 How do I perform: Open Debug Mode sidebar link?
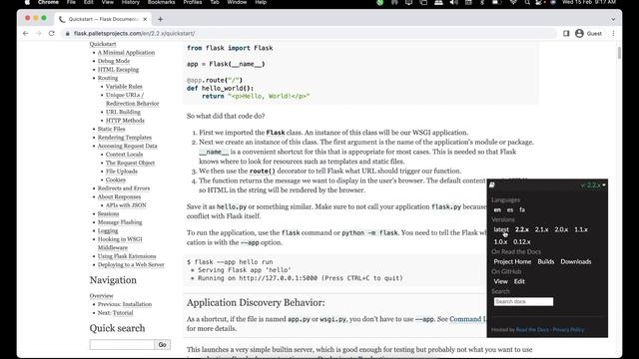point(114,61)
